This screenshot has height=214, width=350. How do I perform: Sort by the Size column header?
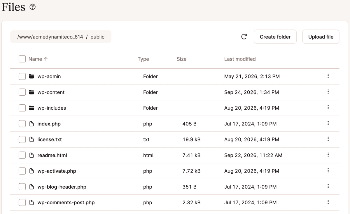[x=181, y=59]
